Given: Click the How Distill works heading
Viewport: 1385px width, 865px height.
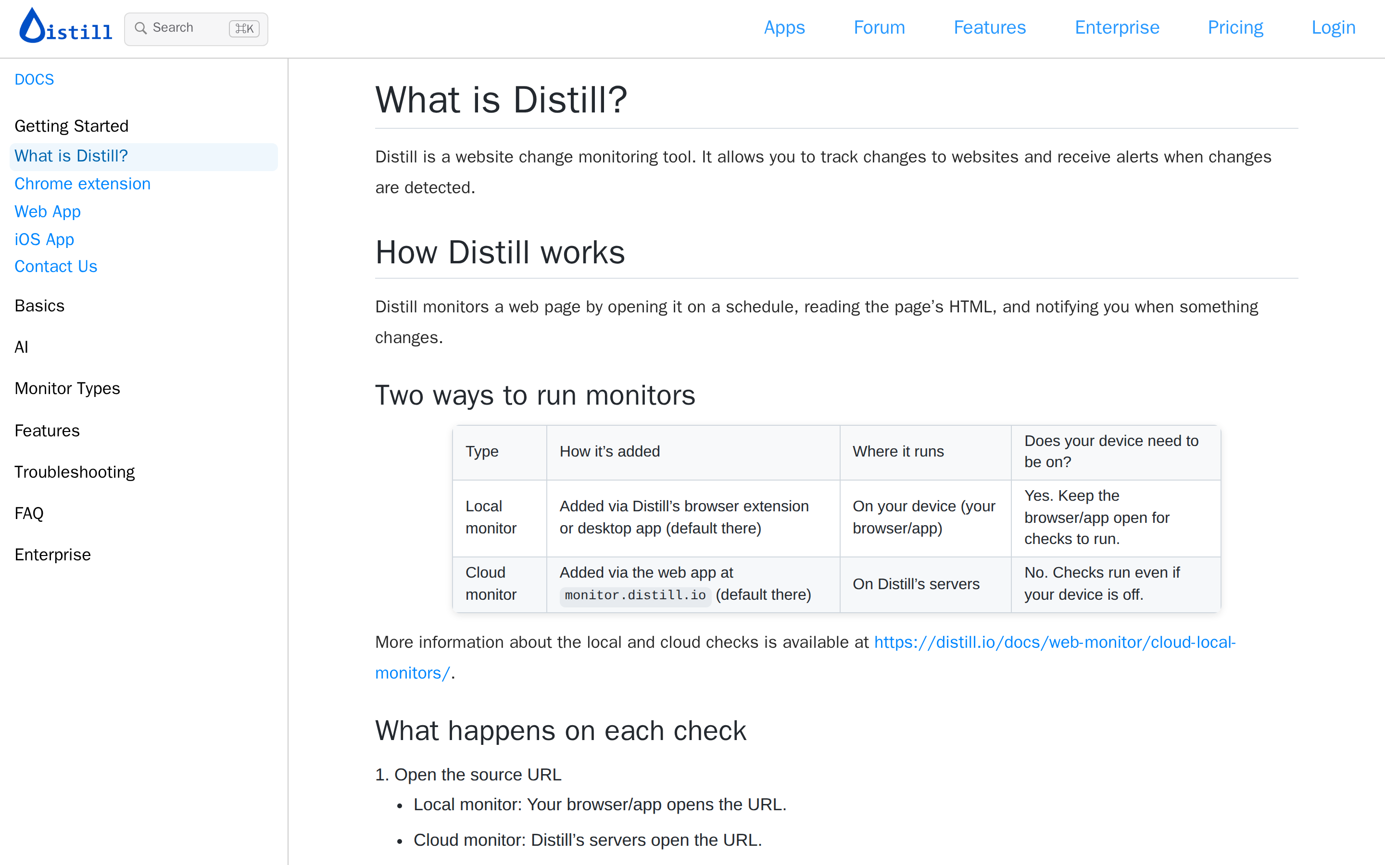Looking at the screenshot, I should 500,252.
